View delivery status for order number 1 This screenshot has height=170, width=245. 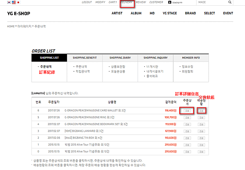click(201, 145)
